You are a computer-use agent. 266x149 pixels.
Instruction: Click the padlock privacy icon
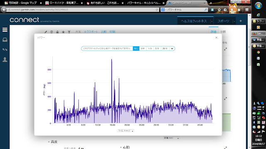57,32
